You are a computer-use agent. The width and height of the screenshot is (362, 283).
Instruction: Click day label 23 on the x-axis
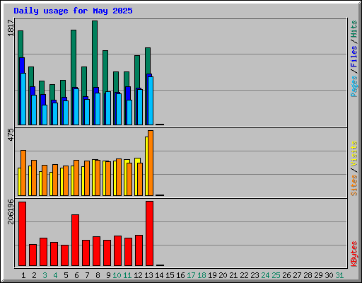coord(255,275)
